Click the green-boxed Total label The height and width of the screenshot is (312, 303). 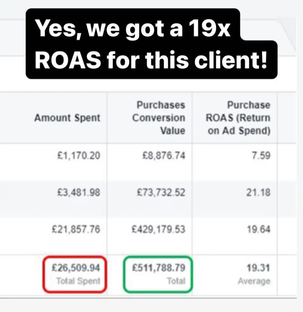(176, 281)
